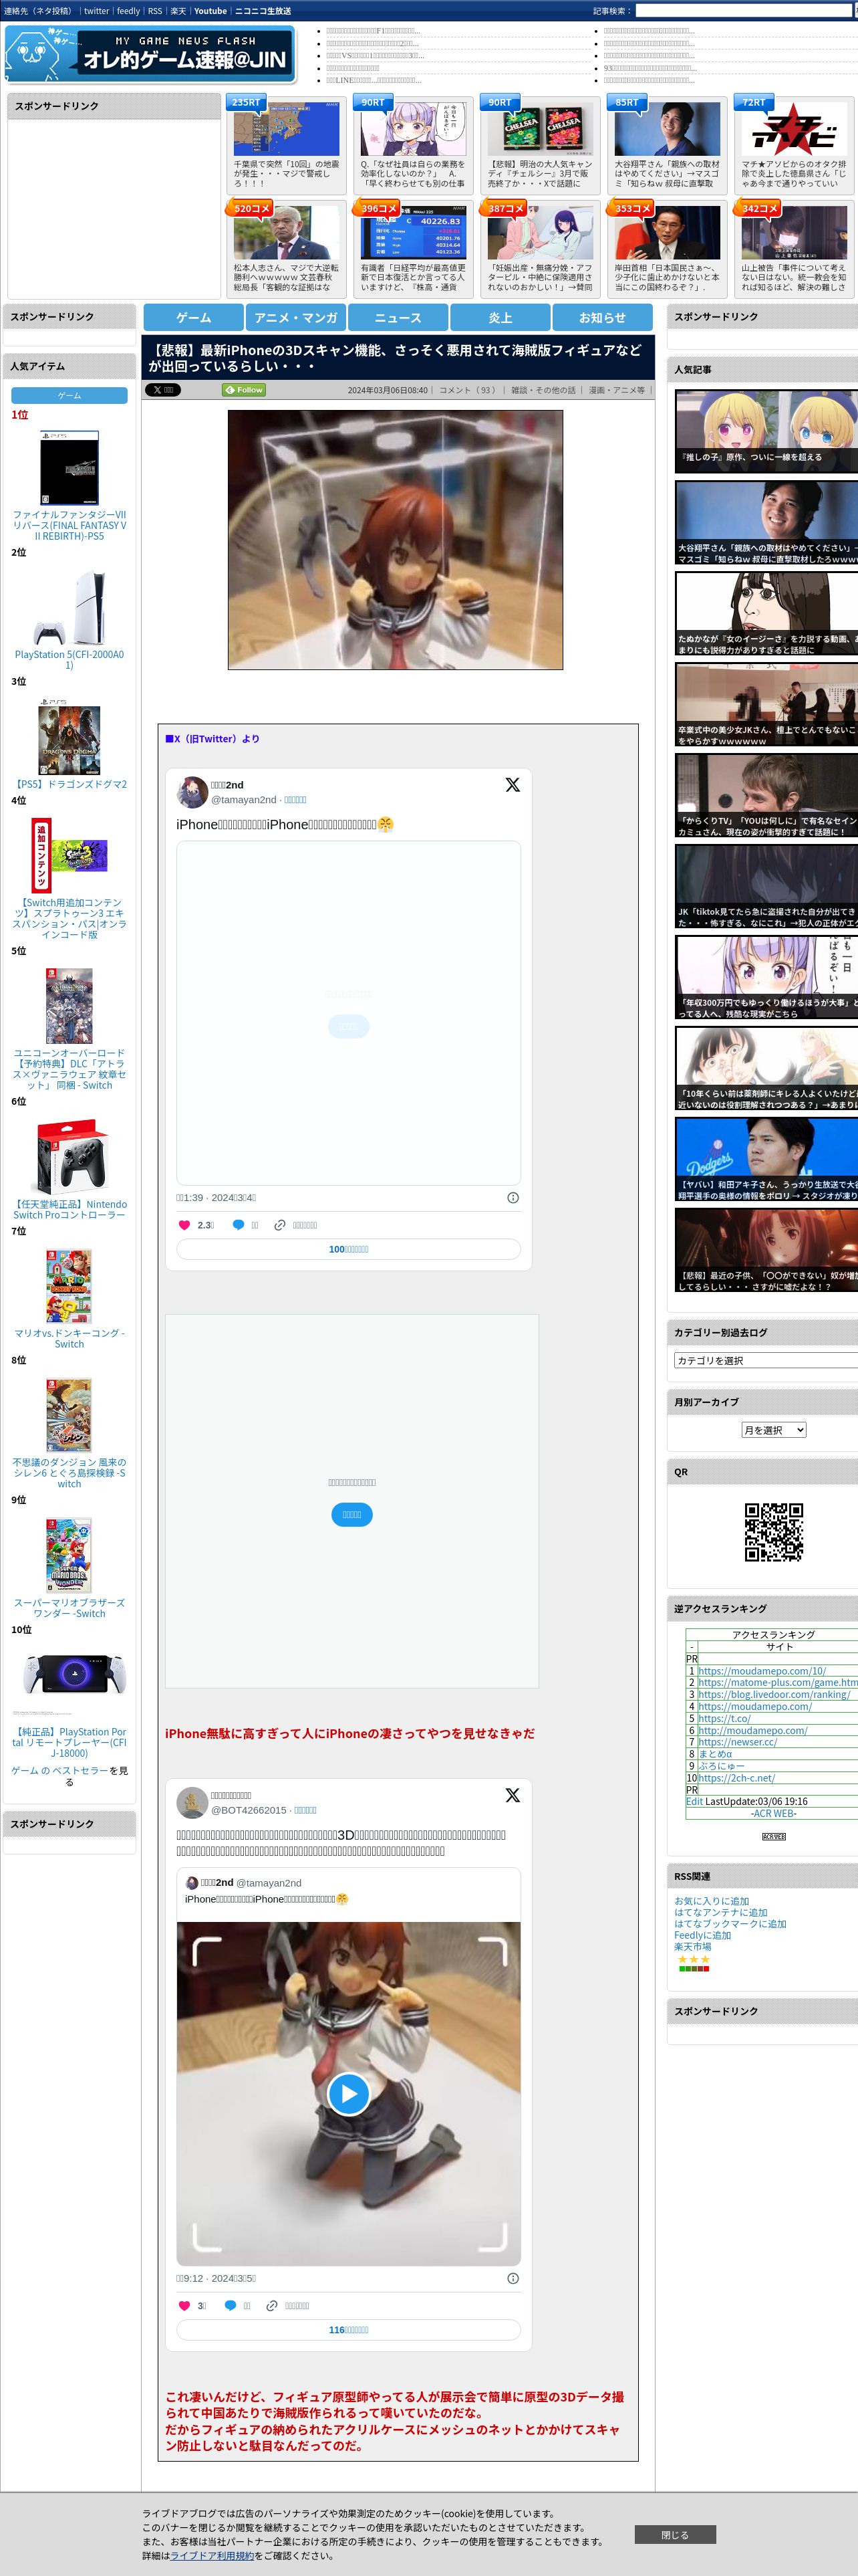
Task: Switch to the アニメ・マンガ navigation tab
Action: pyautogui.click(x=295, y=317)
